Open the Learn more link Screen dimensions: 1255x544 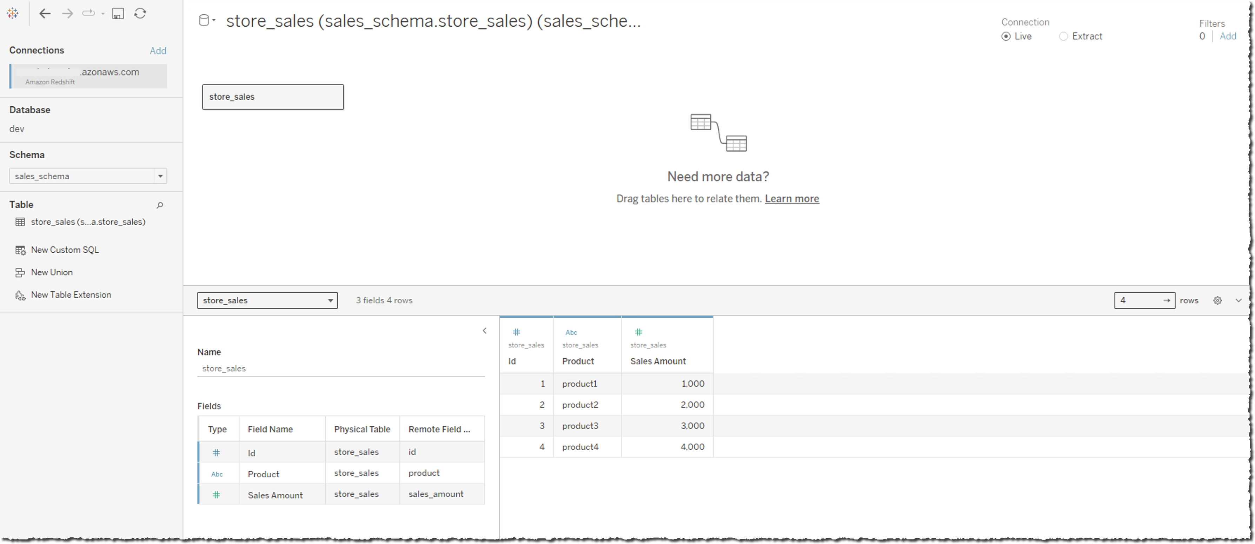(x=792, y=199)
